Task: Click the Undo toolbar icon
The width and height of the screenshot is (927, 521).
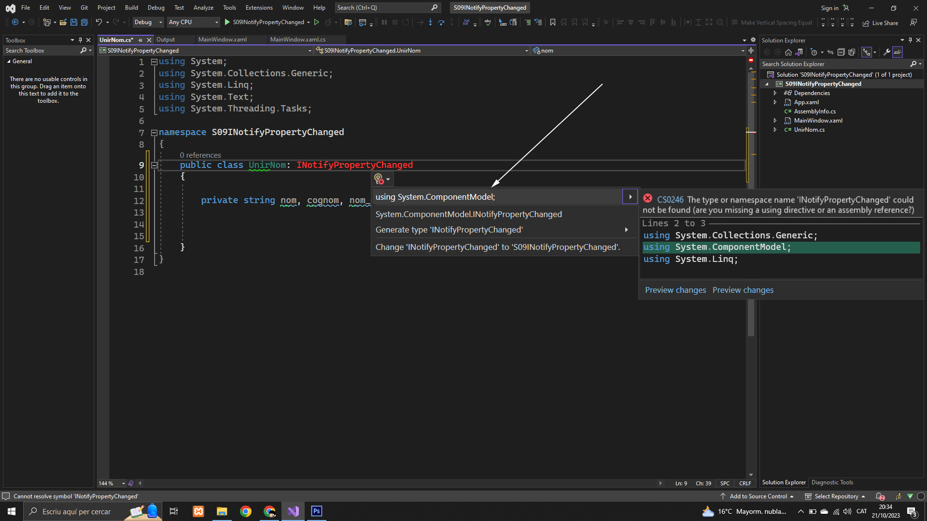Action: coord(98,22)
